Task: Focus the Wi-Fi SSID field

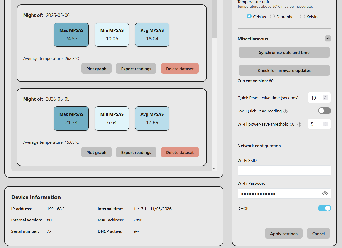Action: coord(284,170)
